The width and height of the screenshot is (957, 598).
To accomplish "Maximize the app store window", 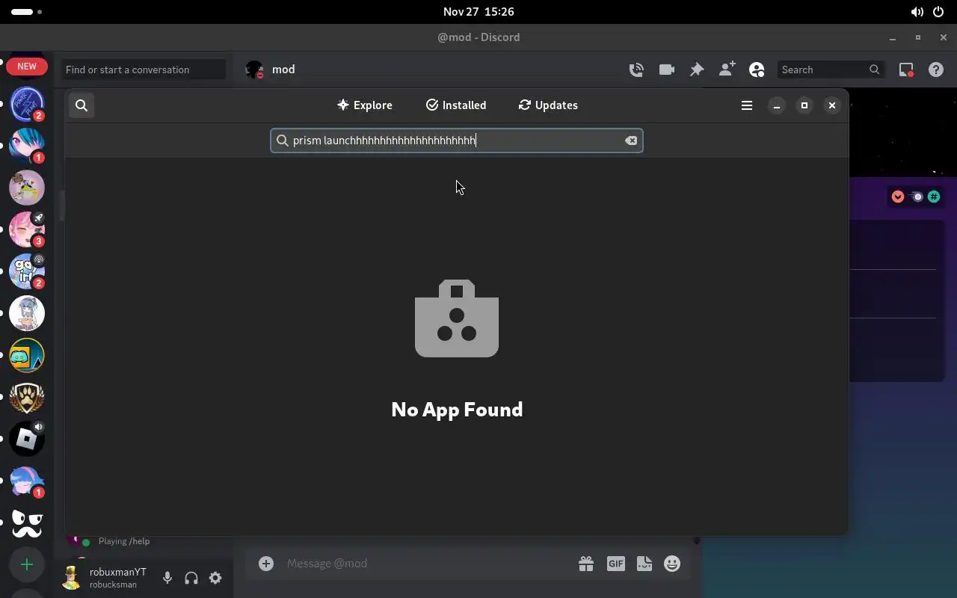I will coord(804,105).
